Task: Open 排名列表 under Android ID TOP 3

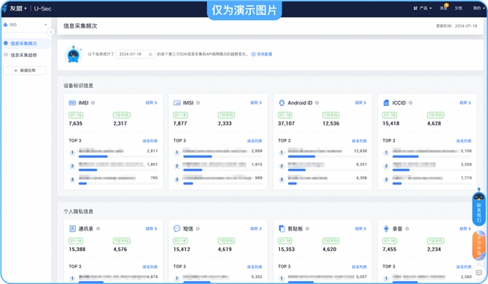Action: tap(359, 141)
